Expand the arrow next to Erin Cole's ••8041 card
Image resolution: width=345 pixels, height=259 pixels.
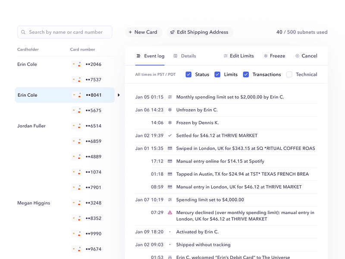(119, 95)
